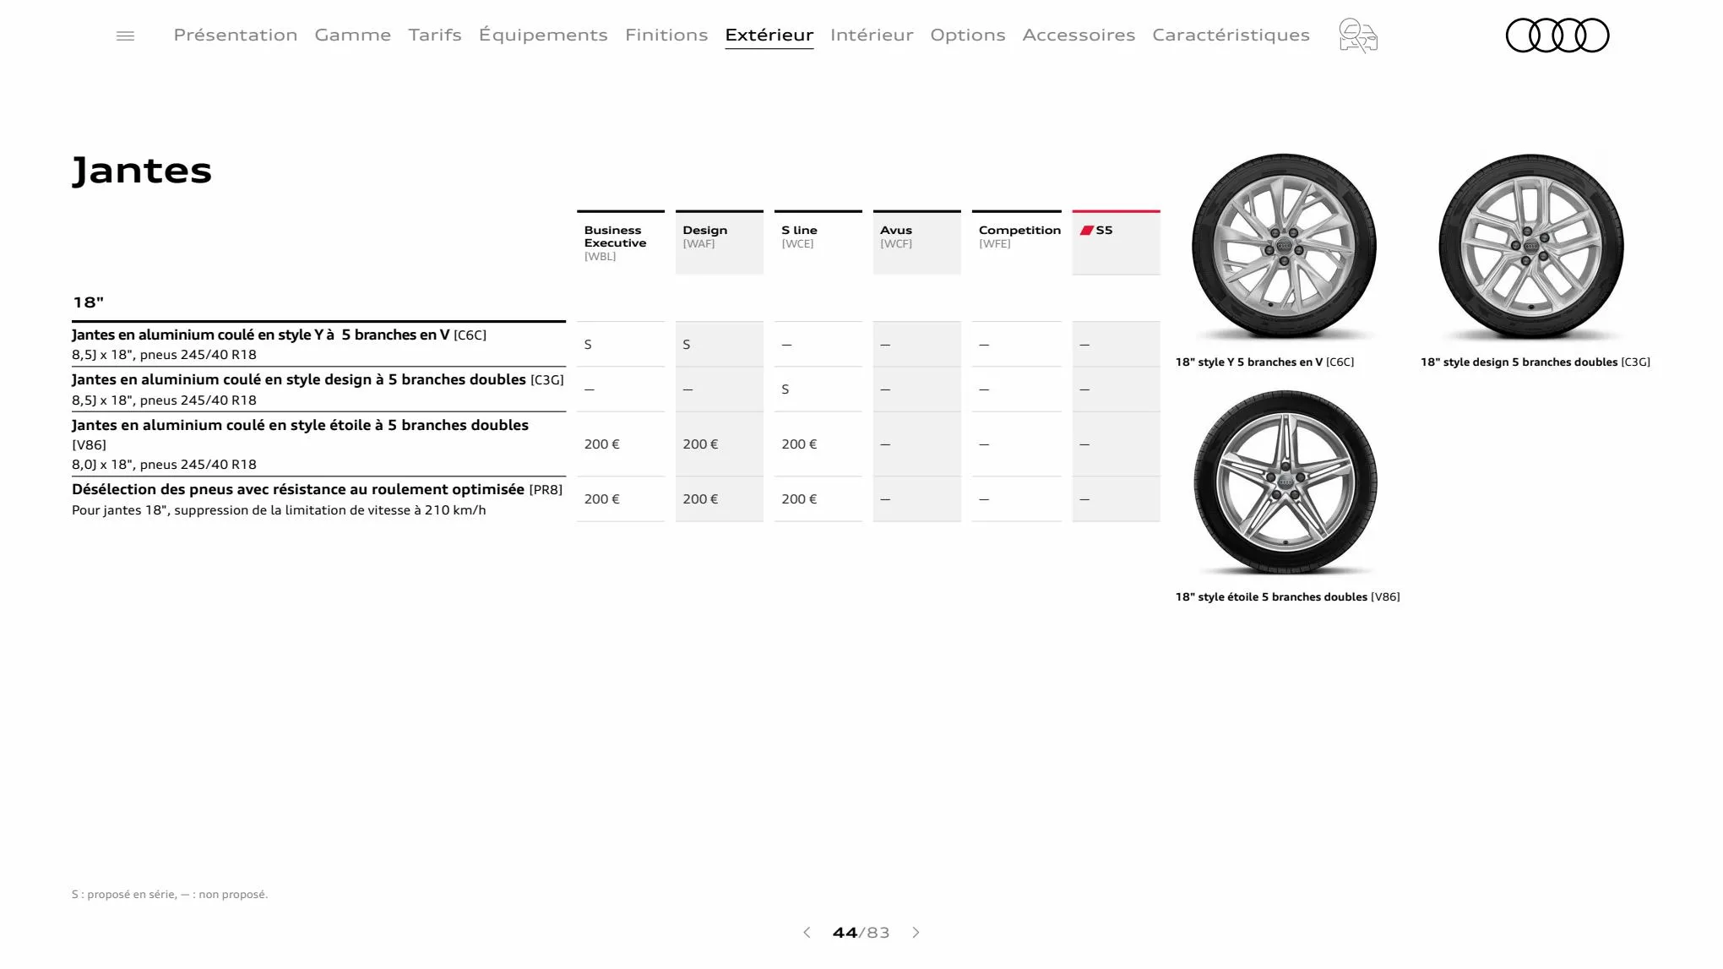Go to next page arrow

pos(916,933)
